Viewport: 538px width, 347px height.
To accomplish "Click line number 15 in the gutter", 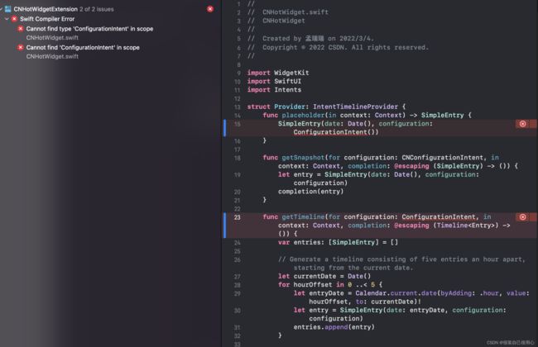I will pyautogui.click(x=237, y=124).
